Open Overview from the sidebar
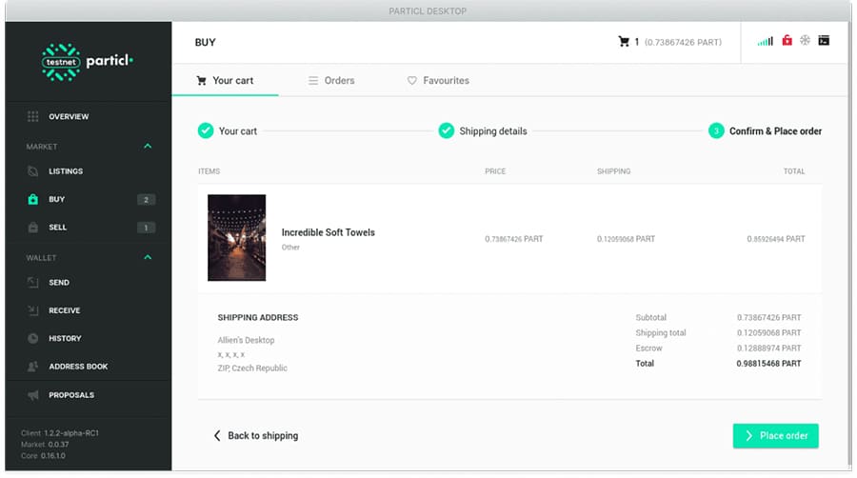 pos(68,116)
